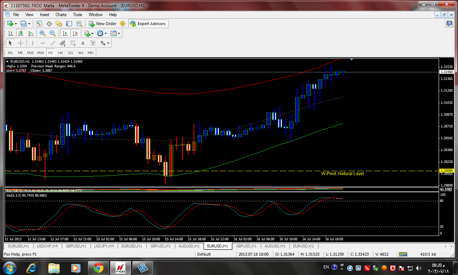Draw a horizontal line
The height and width of the screenshot is (275, 458).
click(x=43, y=43)
